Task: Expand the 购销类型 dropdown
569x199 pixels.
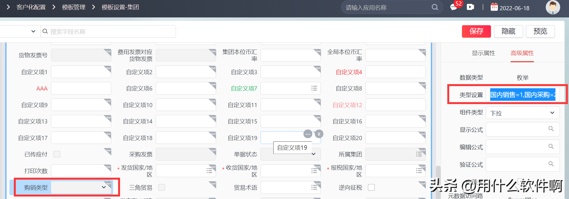Action: pyautogui.click(x=104, y=187)
